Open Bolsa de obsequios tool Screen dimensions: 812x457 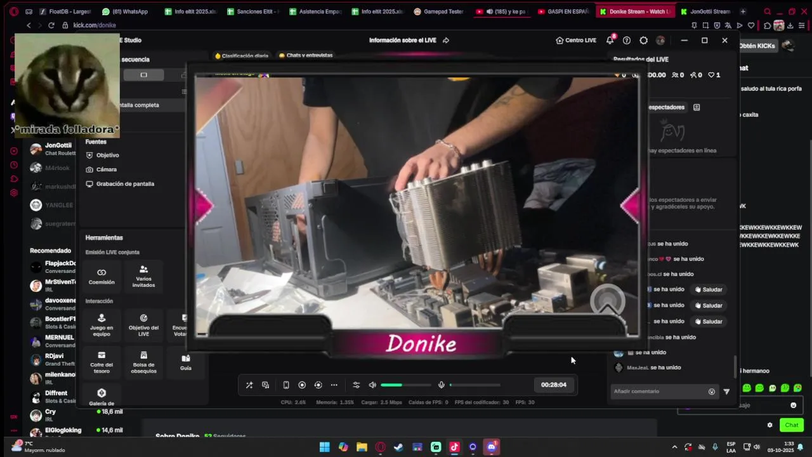[x=143, y=362]
